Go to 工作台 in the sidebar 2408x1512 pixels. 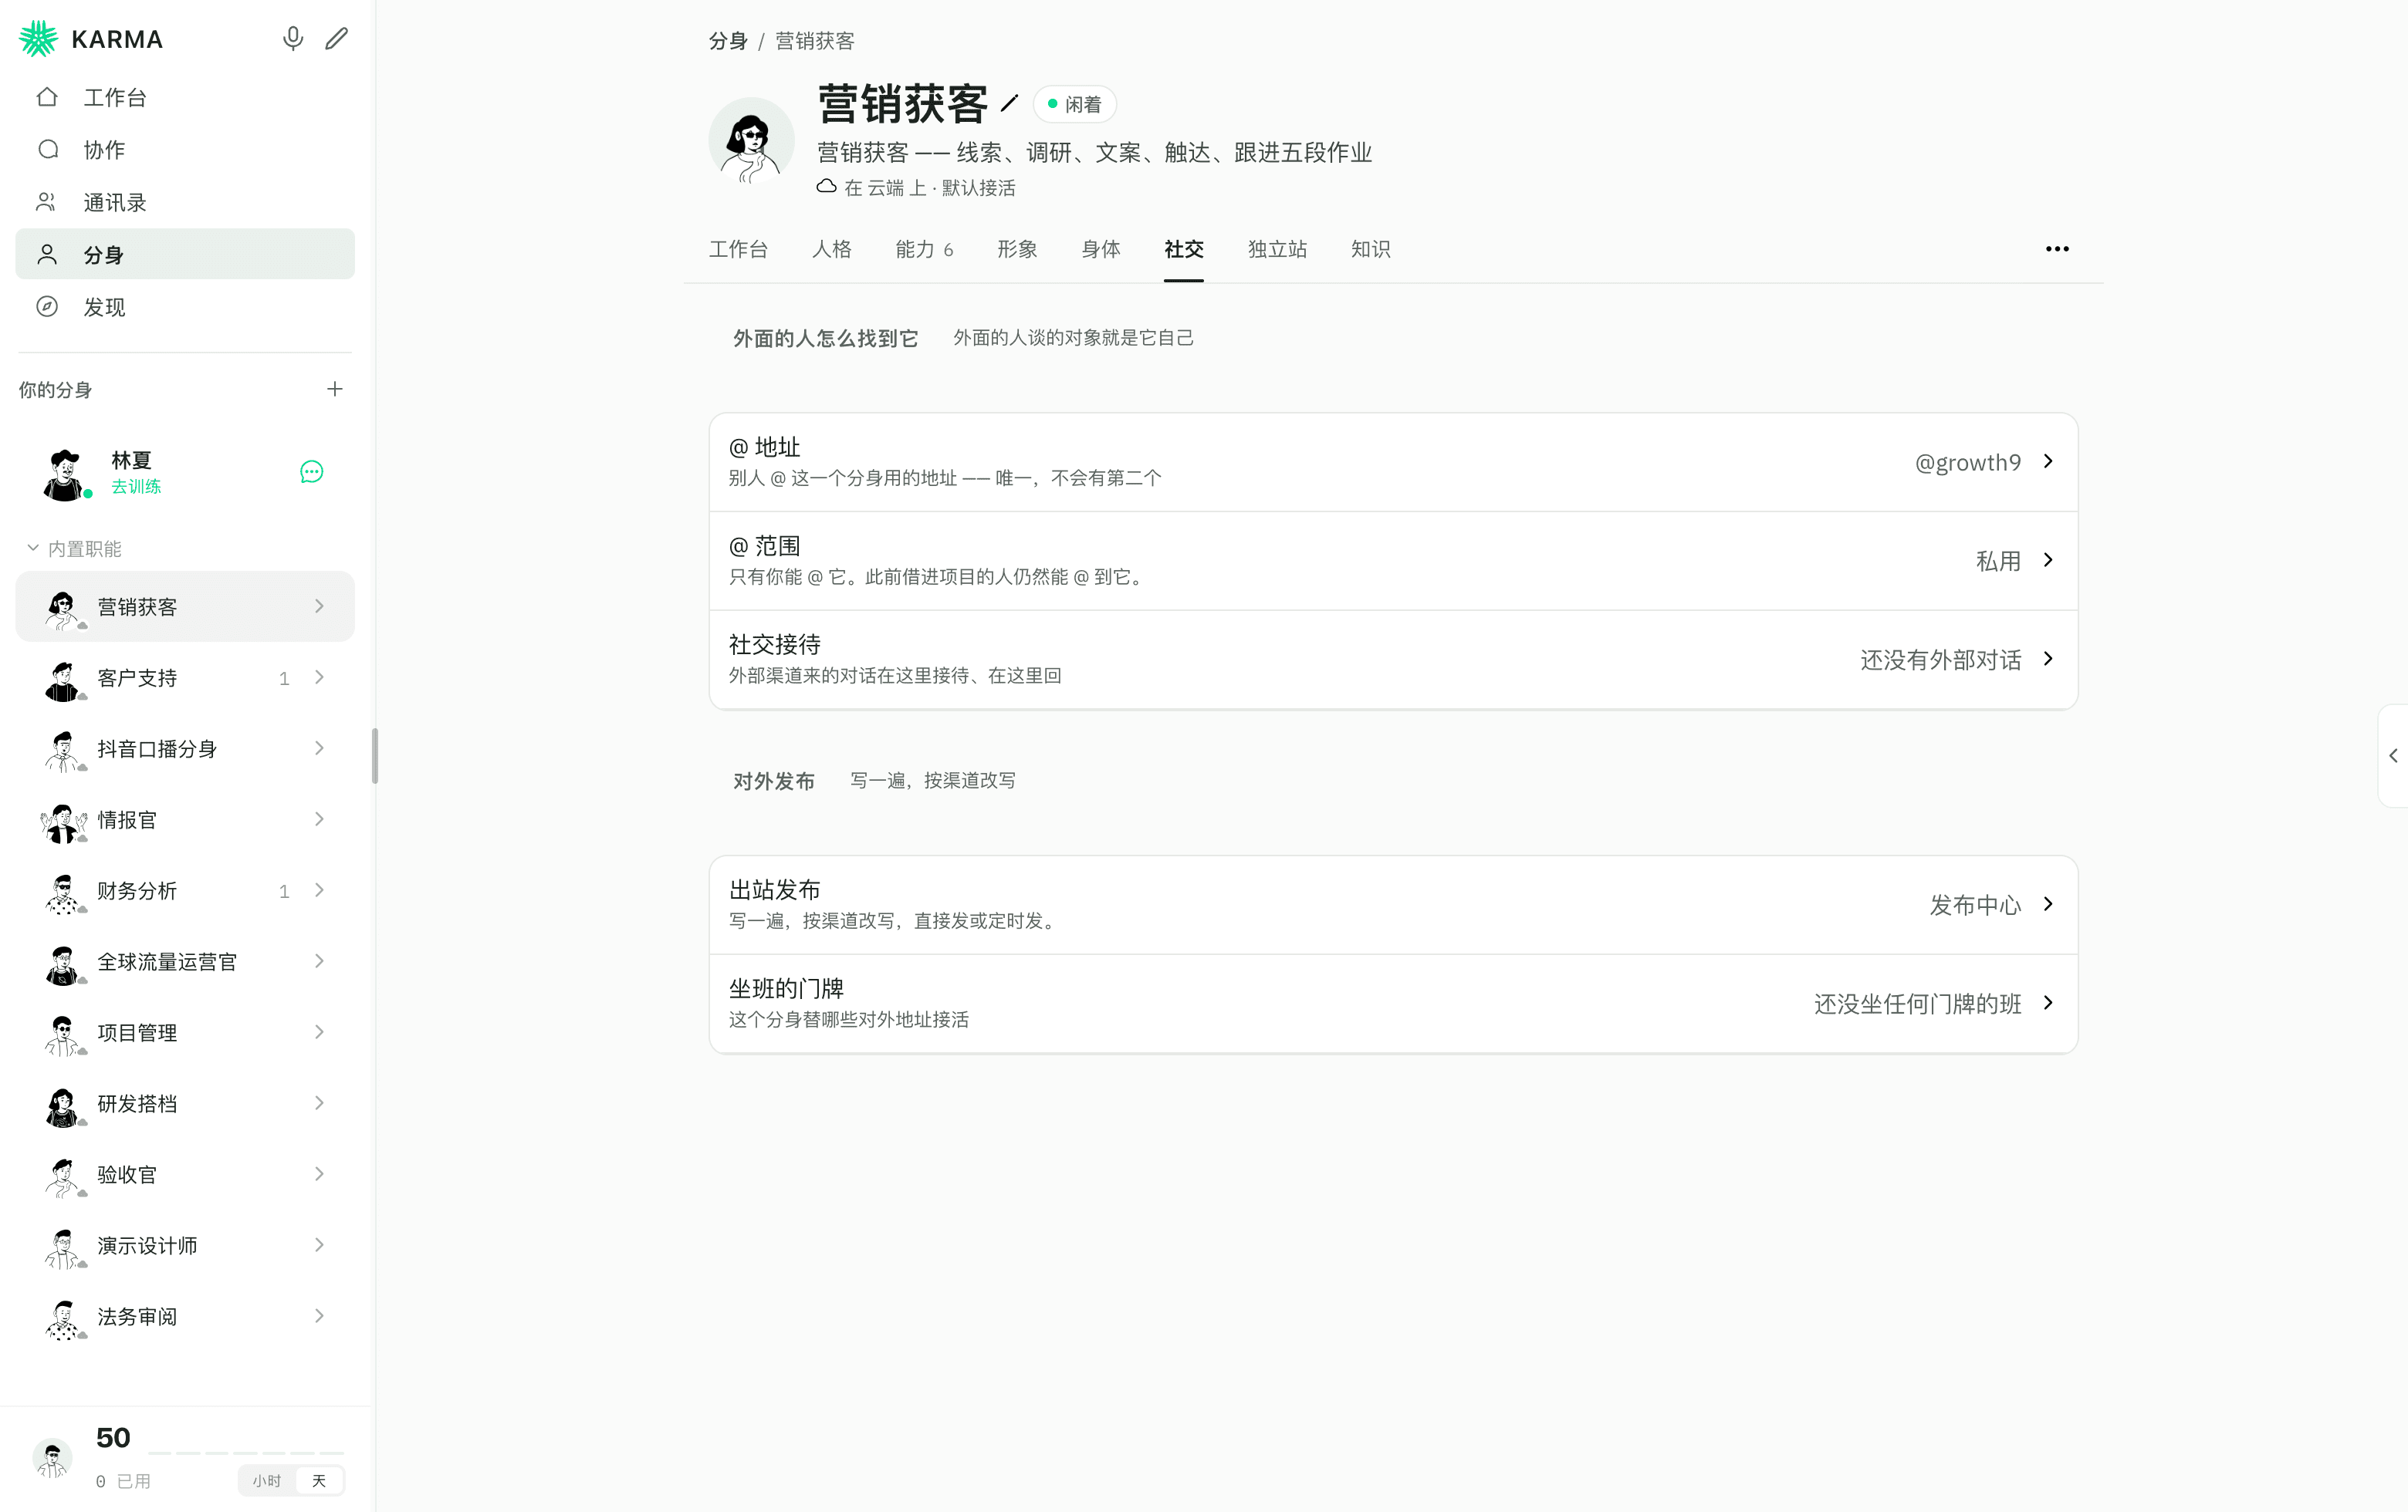(x=185, y=97)
